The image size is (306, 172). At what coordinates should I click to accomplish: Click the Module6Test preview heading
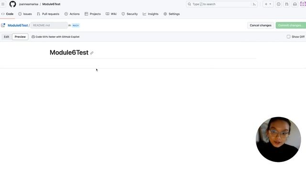pos(69,53)
